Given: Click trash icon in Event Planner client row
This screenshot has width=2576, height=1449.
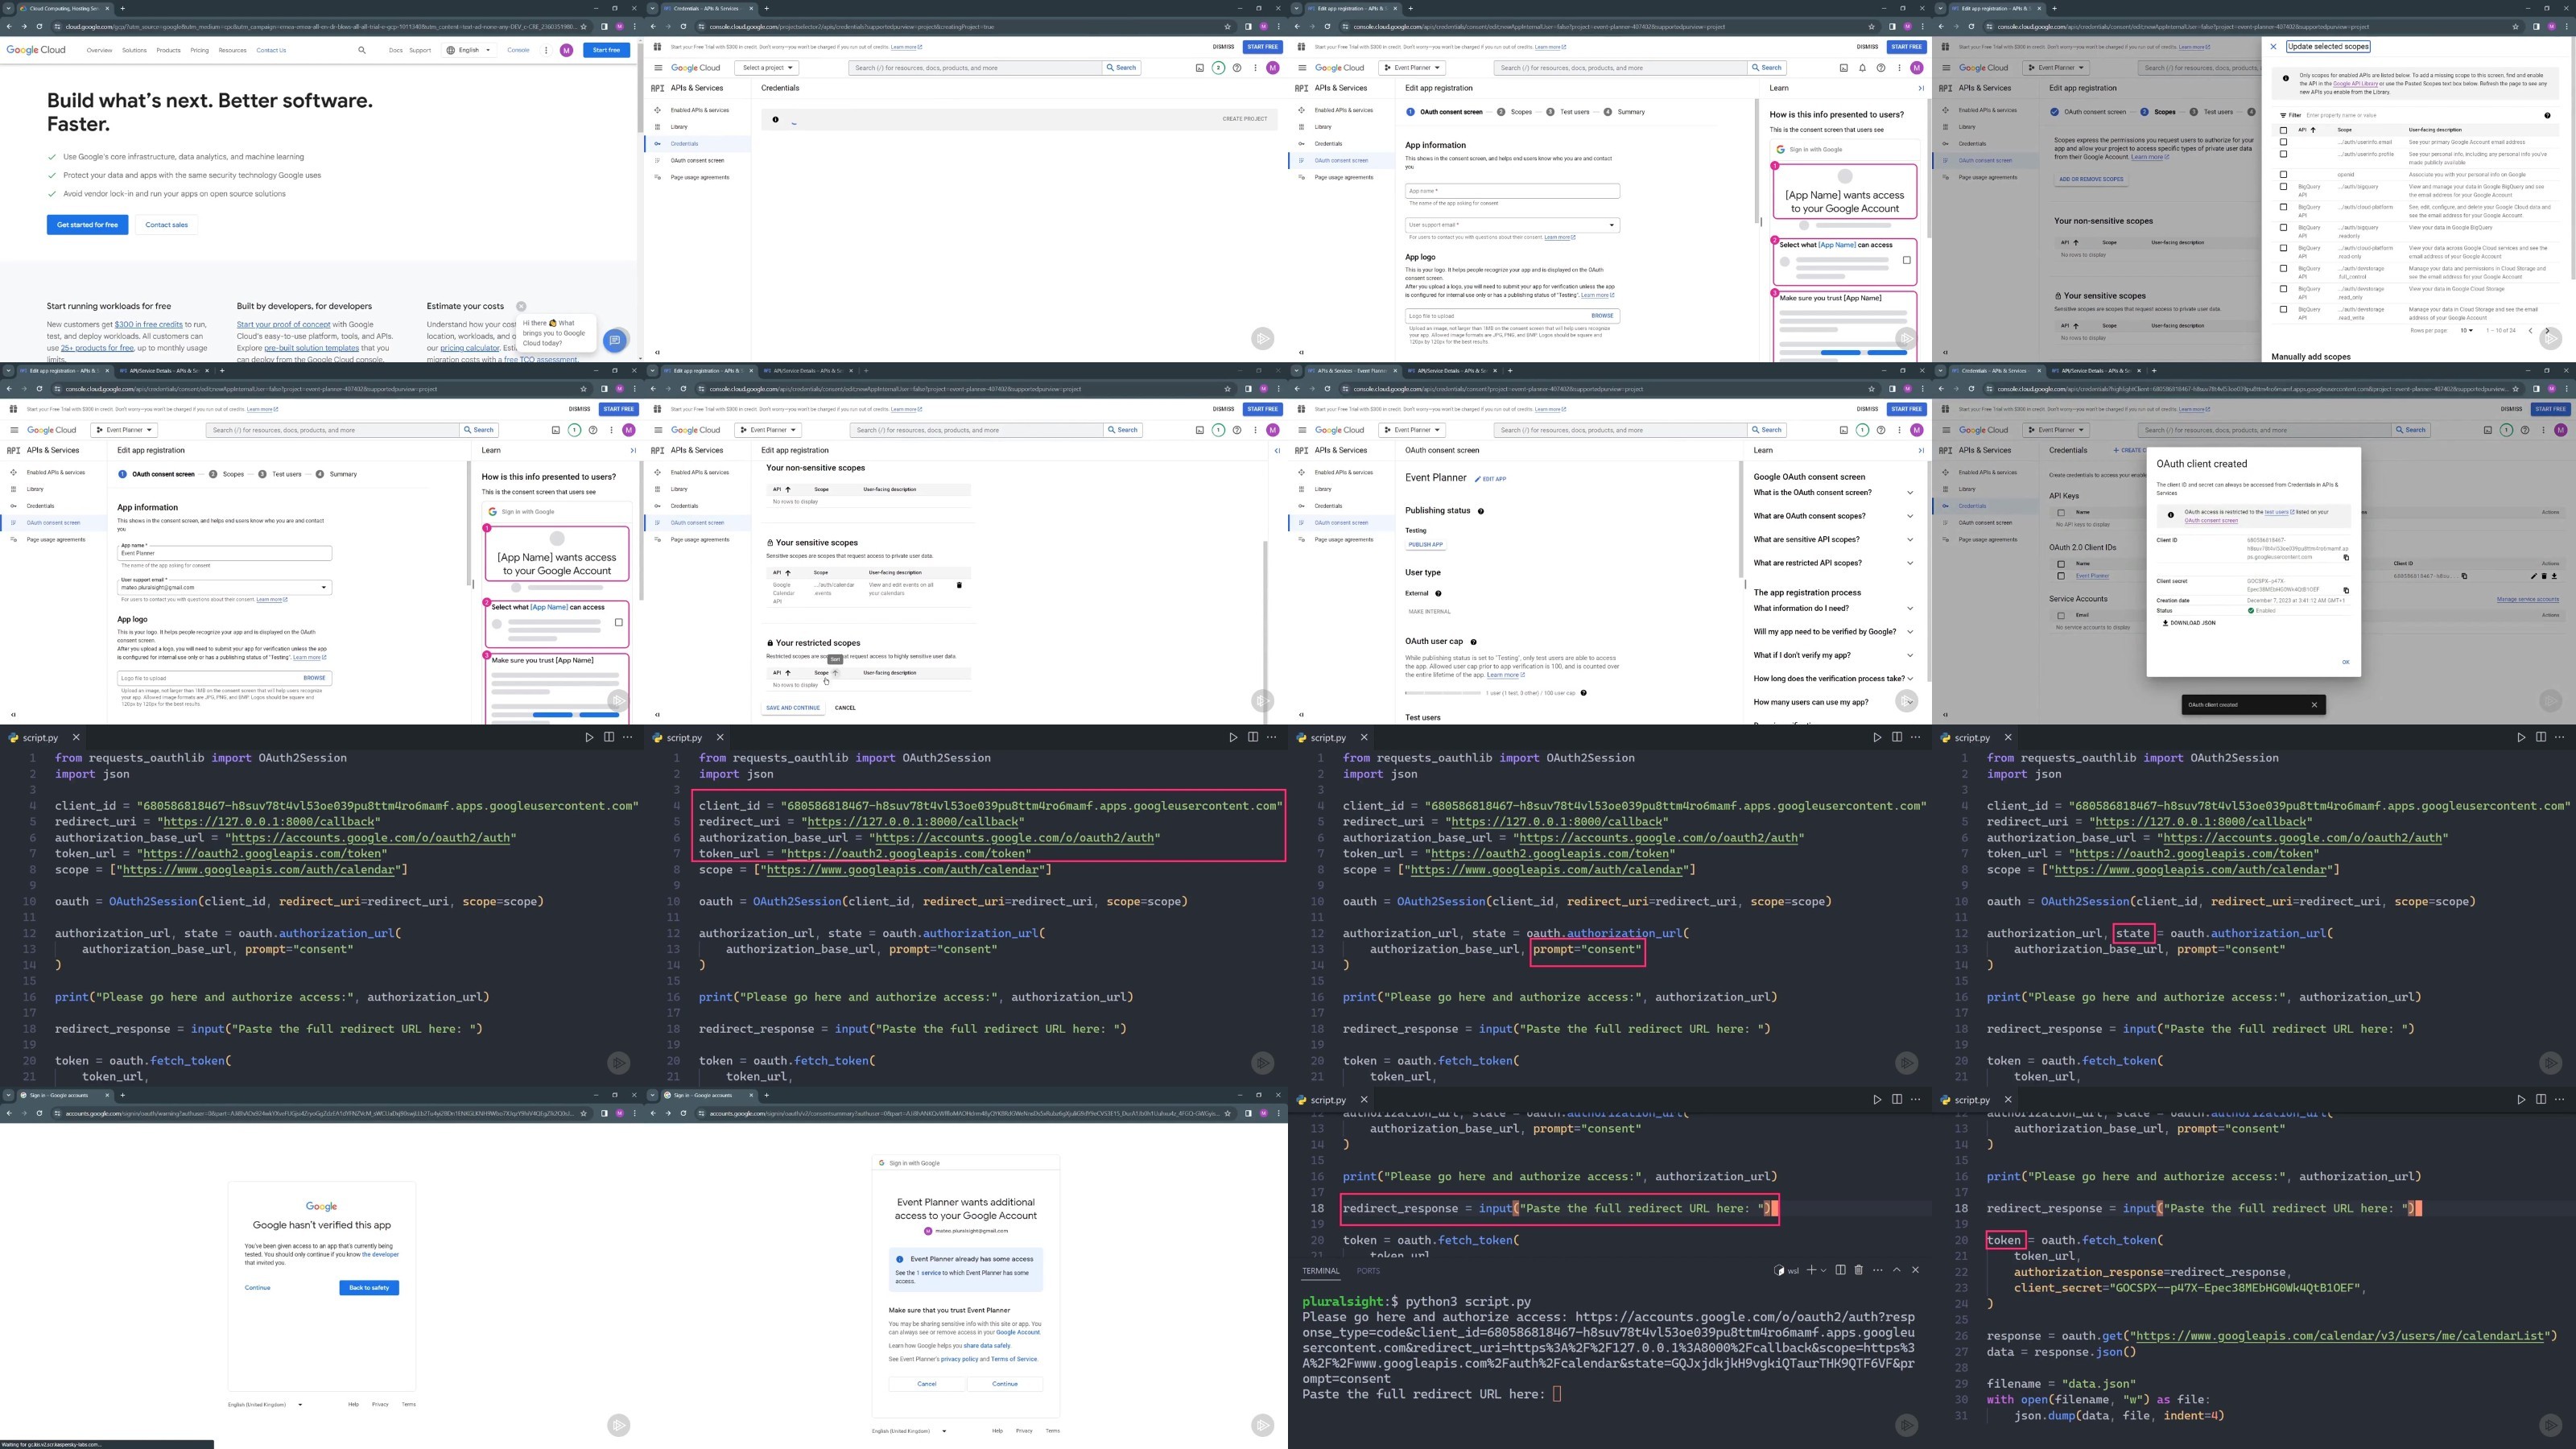Looking at the screenshot, I should coord(2544,576).
